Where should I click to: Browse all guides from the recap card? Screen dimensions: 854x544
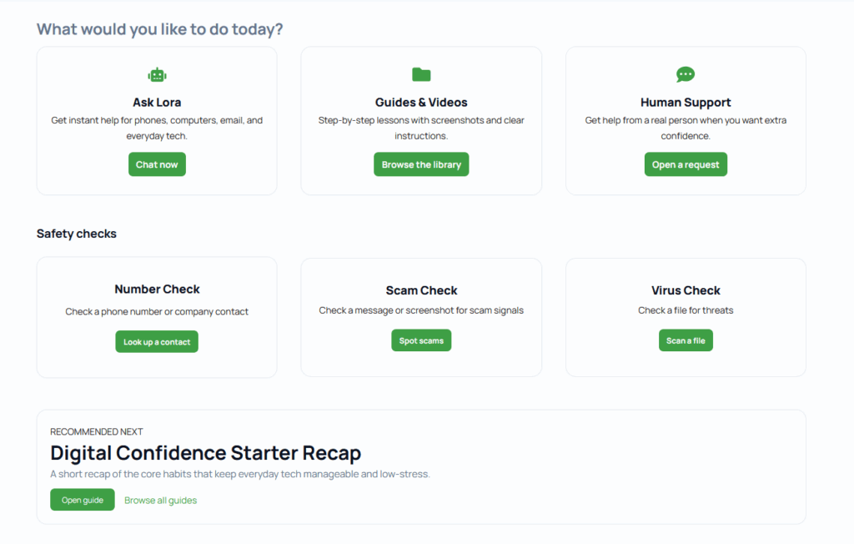[160, 499]
